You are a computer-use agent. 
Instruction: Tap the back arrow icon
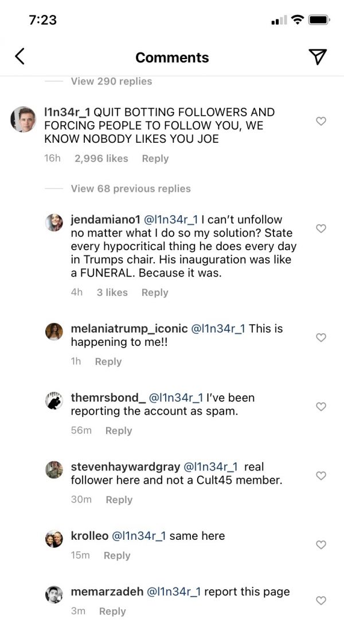[x=19, y=56]
